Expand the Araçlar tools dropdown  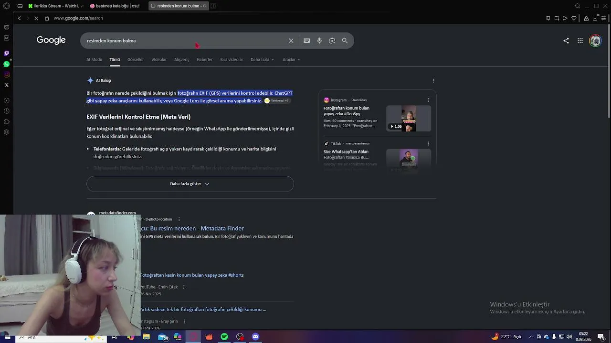tap(291, 60)
